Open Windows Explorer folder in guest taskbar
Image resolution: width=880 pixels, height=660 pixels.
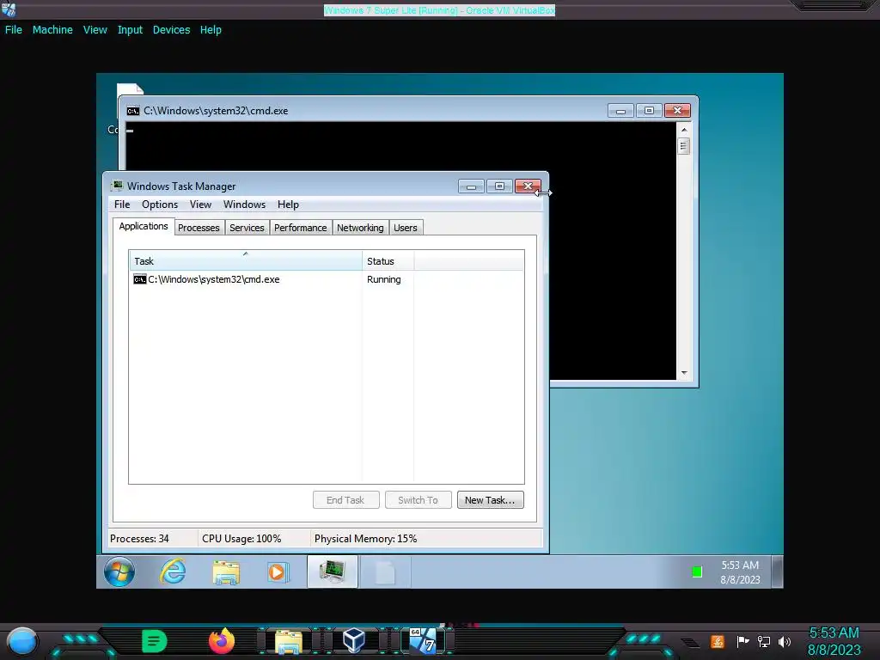[226, 572]
